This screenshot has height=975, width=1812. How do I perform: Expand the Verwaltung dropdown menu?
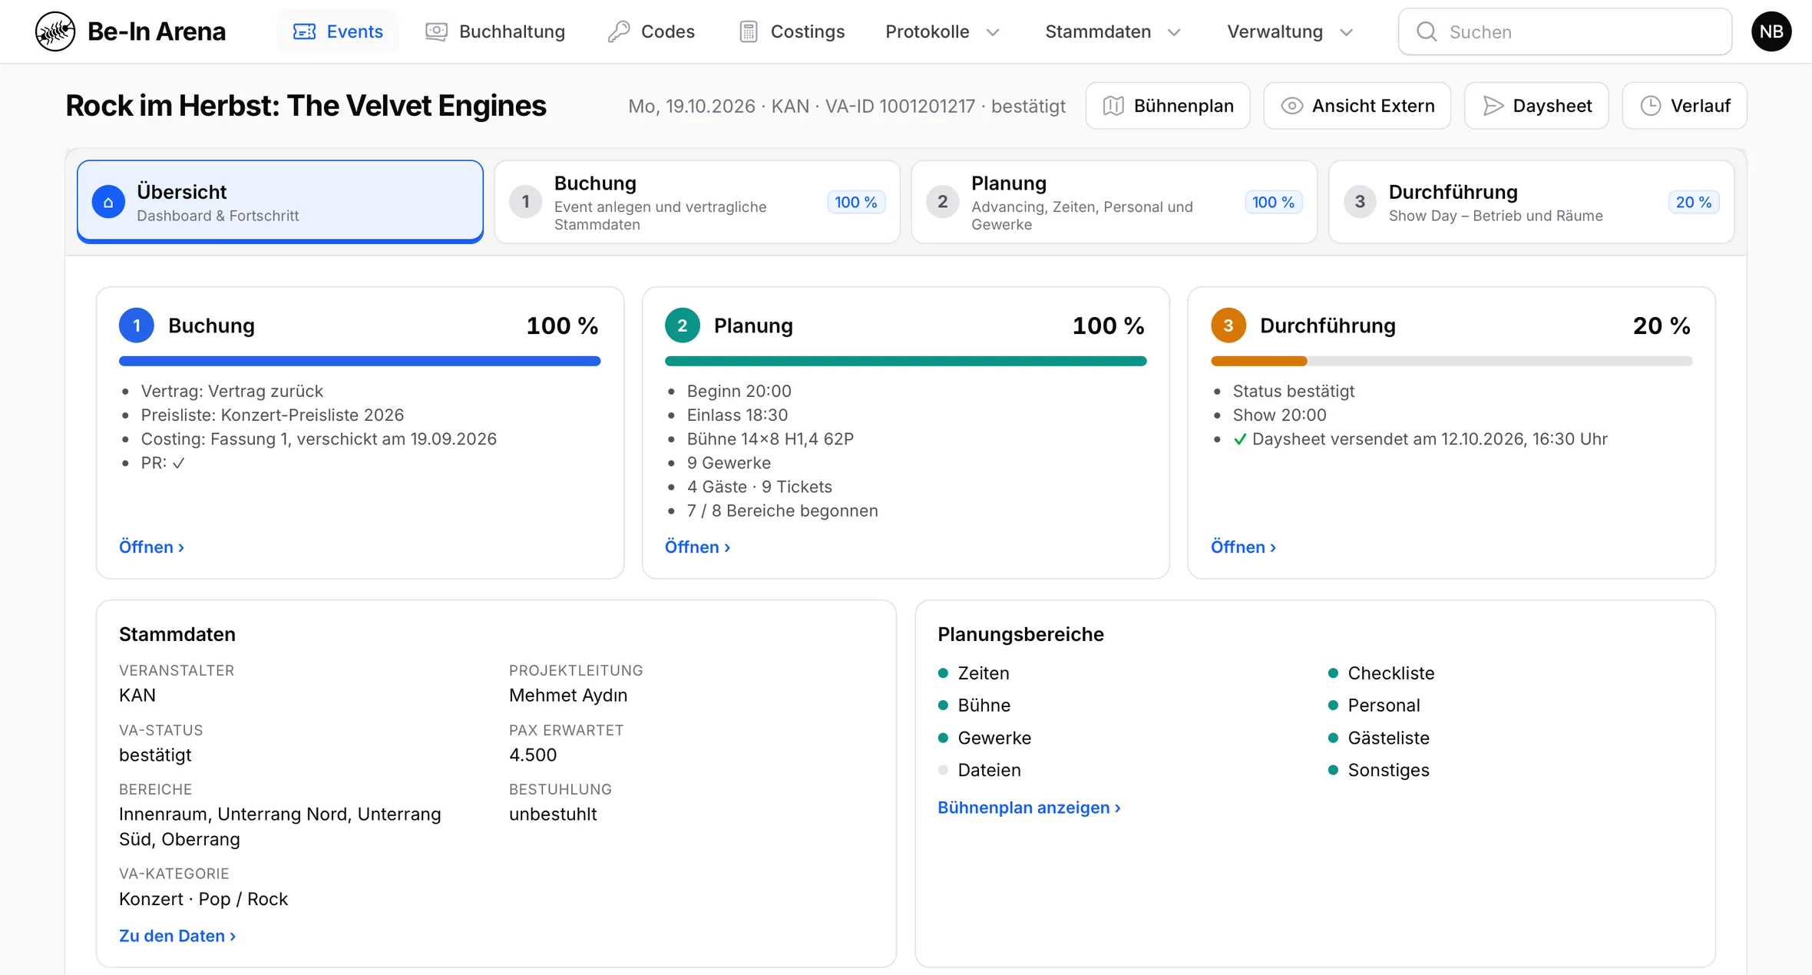1290,31
